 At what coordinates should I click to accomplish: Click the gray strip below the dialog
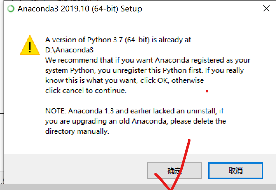point(95,187)
